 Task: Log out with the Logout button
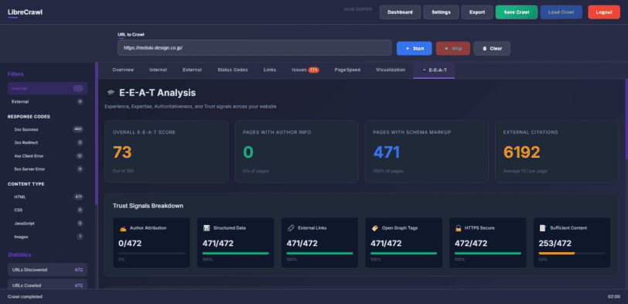(604, 12)
